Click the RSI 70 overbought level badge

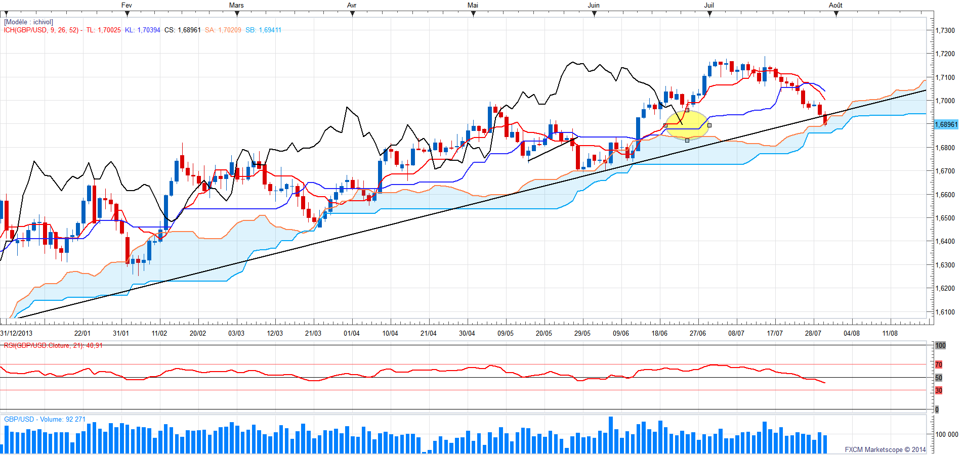(x=939, y=365)
